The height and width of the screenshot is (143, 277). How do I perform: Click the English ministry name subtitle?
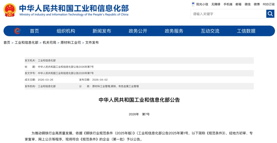tap(74, 15)
